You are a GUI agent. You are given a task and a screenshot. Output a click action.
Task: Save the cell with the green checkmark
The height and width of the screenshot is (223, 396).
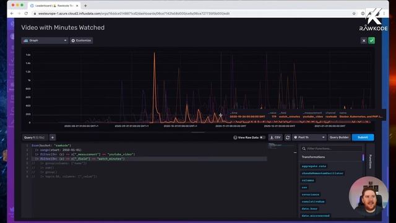(x=371, y=41)
